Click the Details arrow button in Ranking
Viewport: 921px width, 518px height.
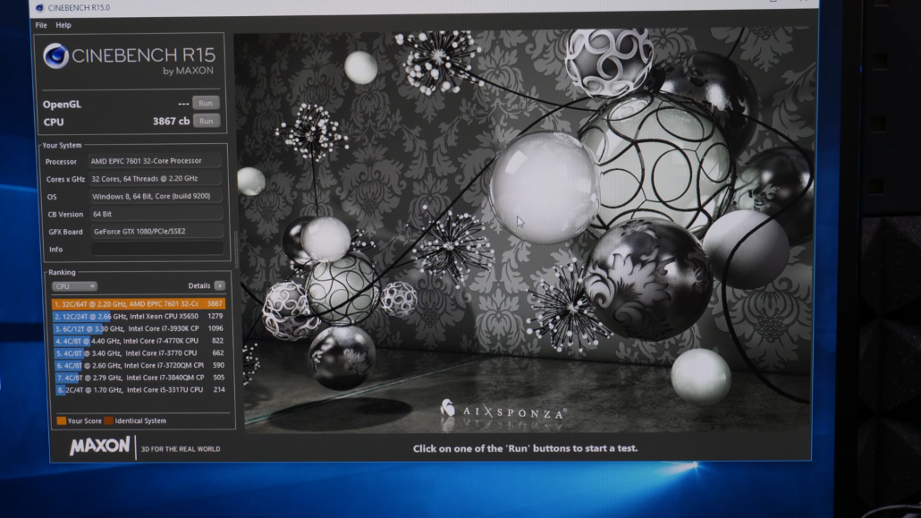click(219, 285)
